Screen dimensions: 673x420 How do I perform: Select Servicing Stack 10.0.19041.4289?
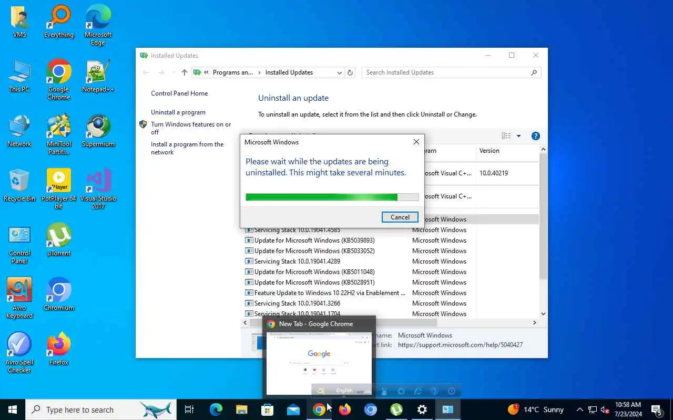(x=297, y=261)
